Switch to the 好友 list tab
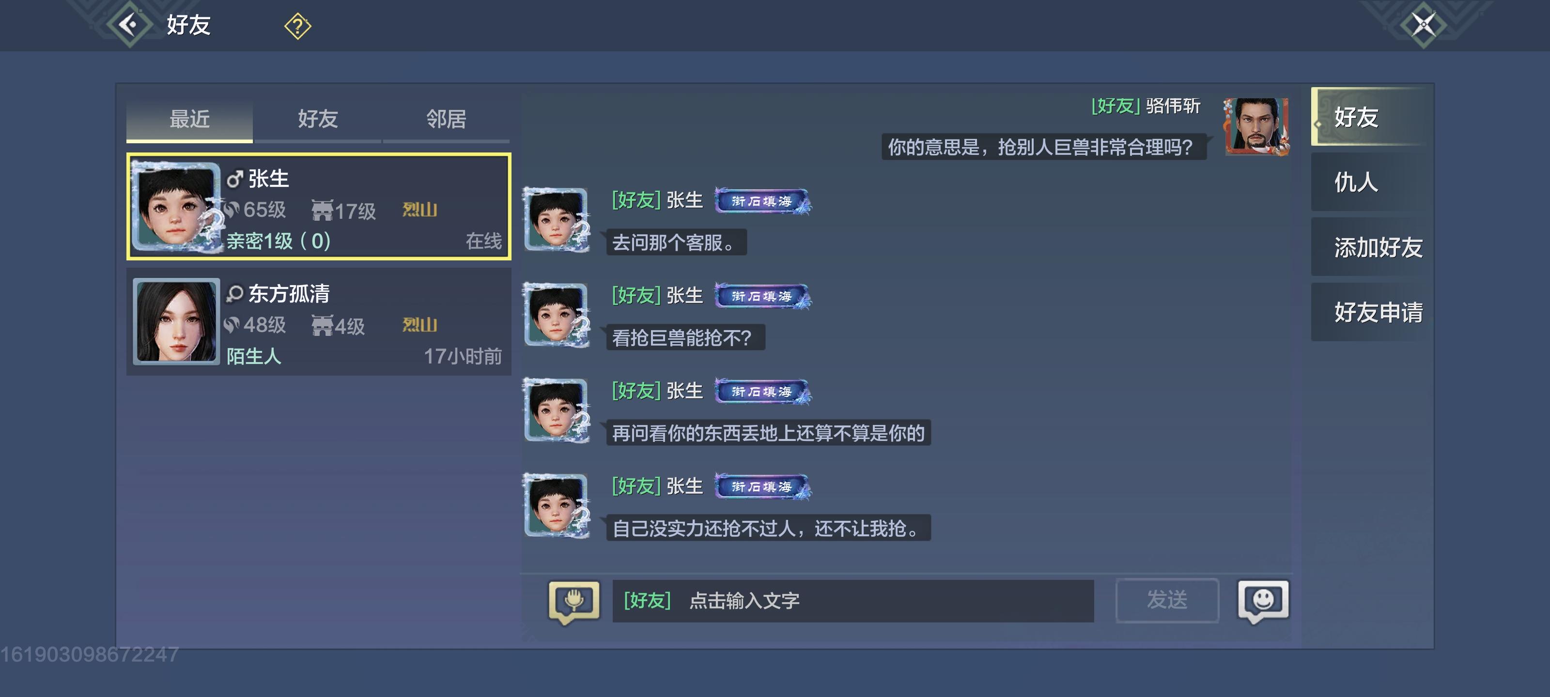Screen dimensions: 1550x697 point(318,119)
